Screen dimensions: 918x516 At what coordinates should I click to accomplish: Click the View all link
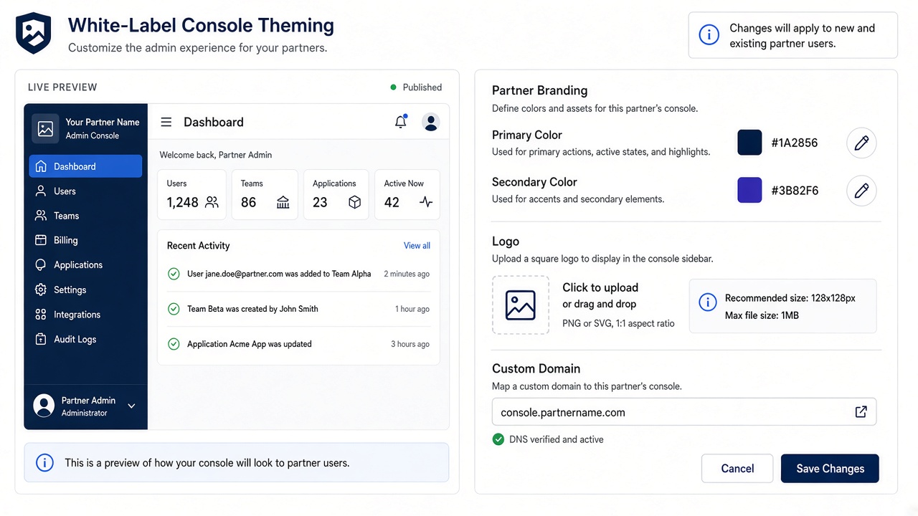417,246
